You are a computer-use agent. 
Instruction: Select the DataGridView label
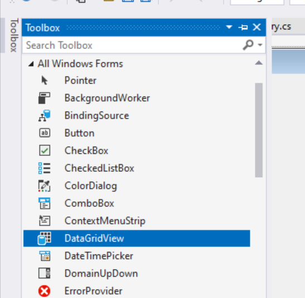(94, 238)
